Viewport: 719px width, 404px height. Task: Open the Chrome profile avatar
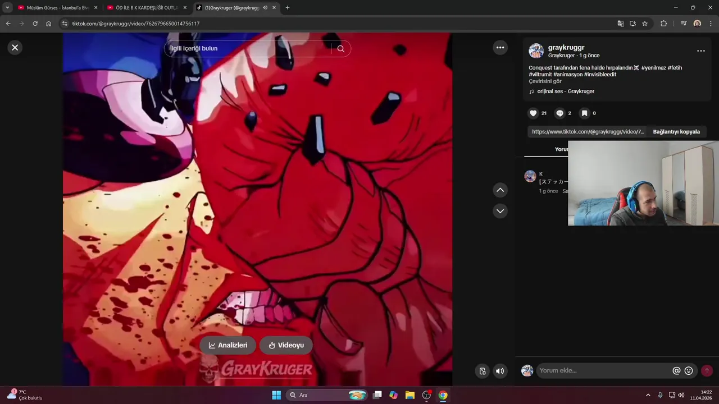click(x=697, y=24)
